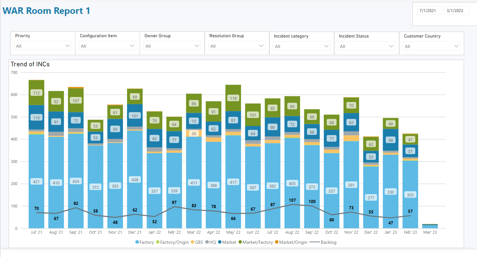
Task: Click backlog point 107 at Aug' 22
Action: (292, 204)
